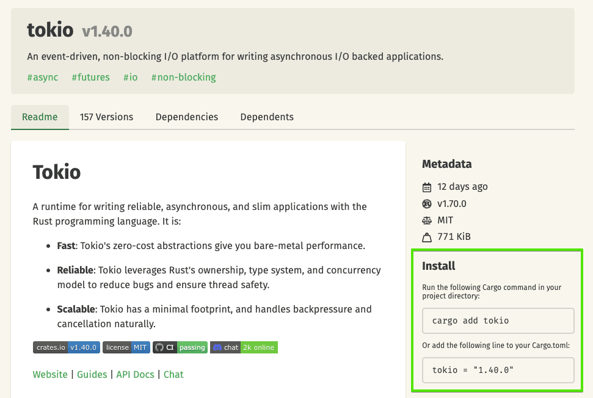Open the #futures keyword tag

[90, 78]
